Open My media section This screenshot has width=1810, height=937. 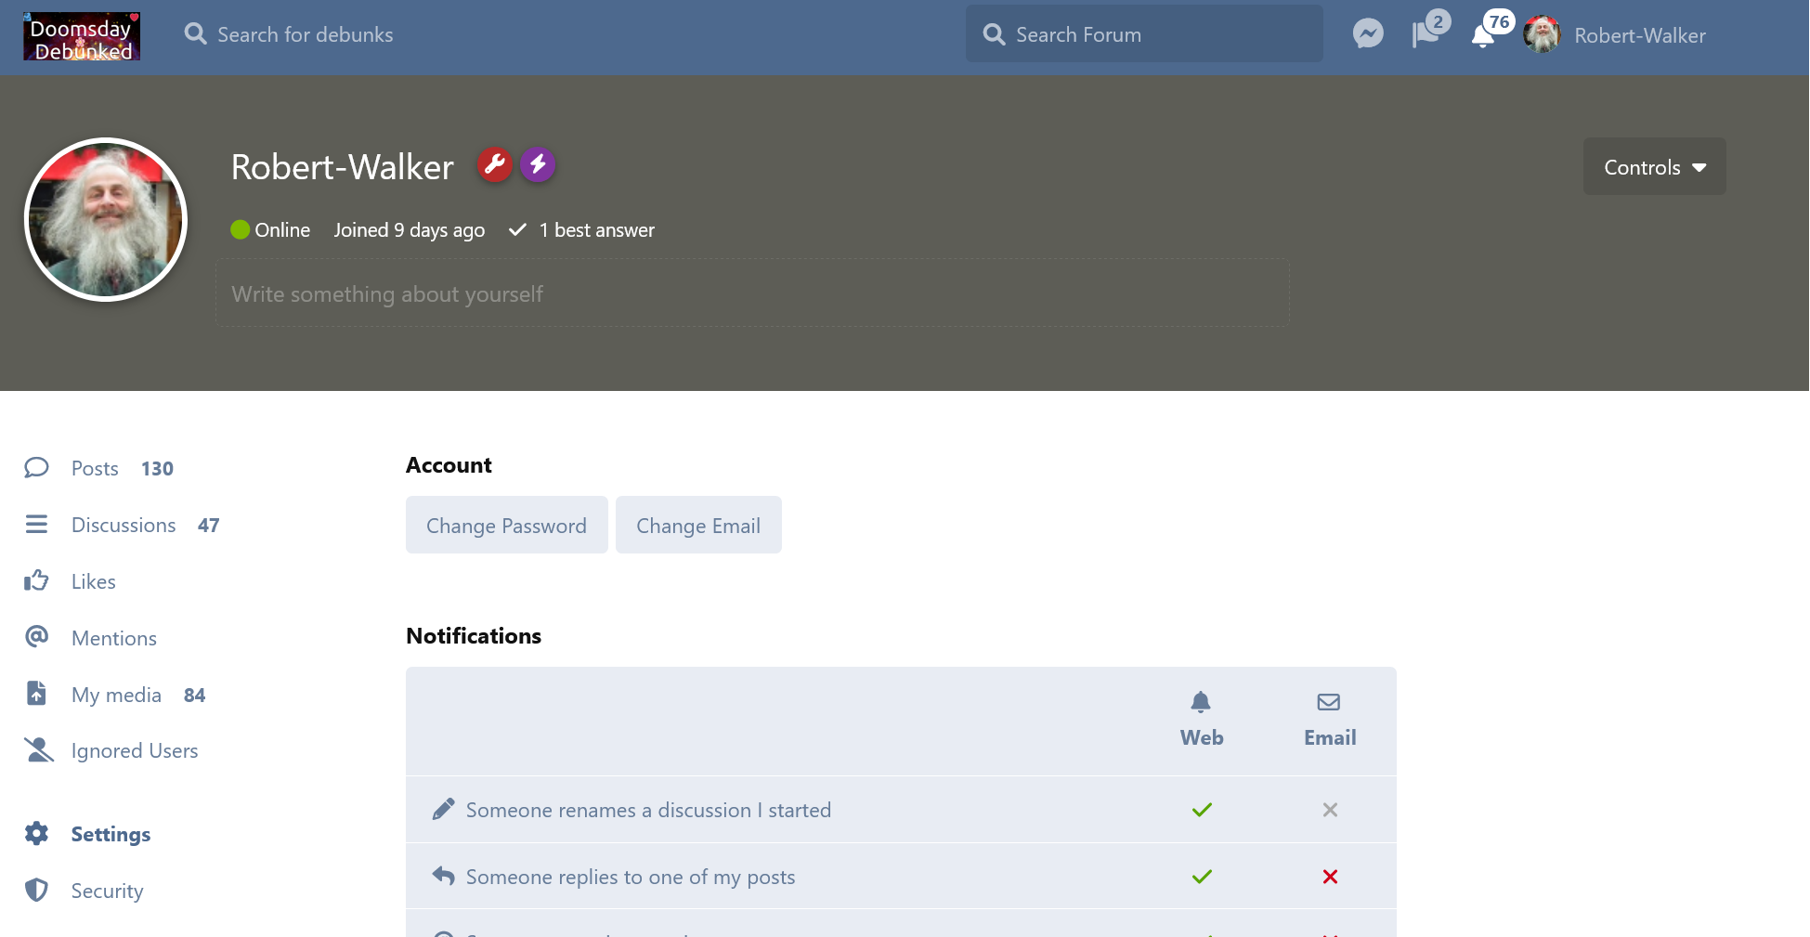click(116, 695)
